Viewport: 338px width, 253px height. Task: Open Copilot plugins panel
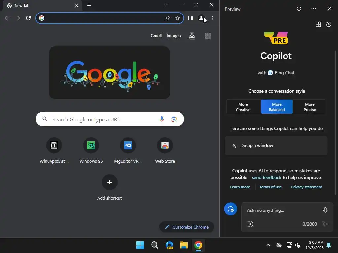coord(318,24)
